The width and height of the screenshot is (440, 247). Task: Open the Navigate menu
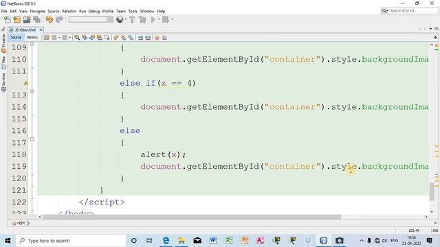(x=38, y=11)
